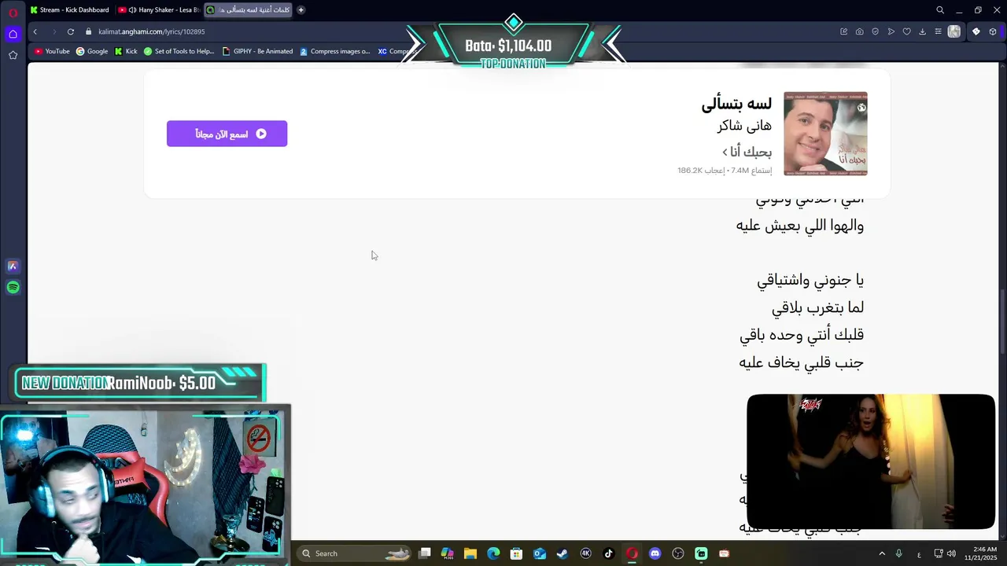The height and width of the screenshot is (566, 1007).
Task: Click the lyric line جنب قلبي يخاف عليه
Action: pos(801,362)
